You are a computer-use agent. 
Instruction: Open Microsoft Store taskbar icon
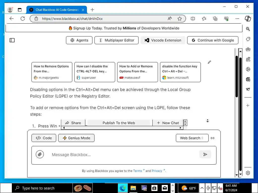pos(154,188)
